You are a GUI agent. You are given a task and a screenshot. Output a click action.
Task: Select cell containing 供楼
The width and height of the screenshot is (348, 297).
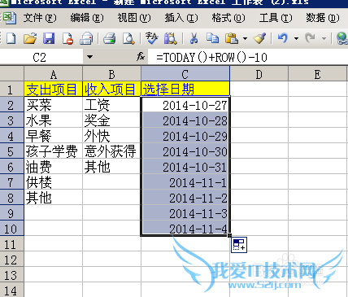(x=54, y=182)
